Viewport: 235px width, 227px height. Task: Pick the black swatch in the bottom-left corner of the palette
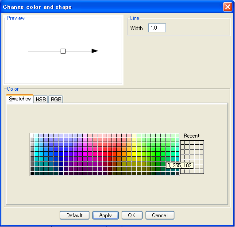(x=32, y=173)
